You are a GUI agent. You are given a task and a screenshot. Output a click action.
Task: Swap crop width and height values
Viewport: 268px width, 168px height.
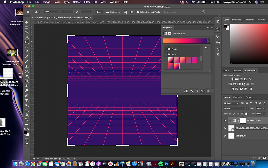[77, 12]
